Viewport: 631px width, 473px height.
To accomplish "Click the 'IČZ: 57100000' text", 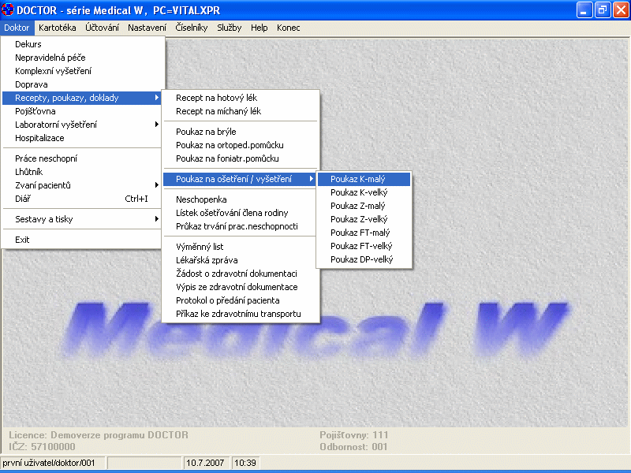I will (42, 447).
